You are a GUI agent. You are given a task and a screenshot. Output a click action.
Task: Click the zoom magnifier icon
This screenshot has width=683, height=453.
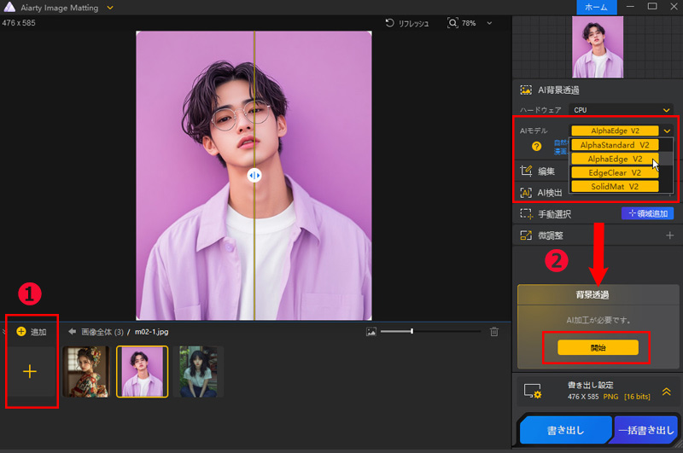pos(452,23)
